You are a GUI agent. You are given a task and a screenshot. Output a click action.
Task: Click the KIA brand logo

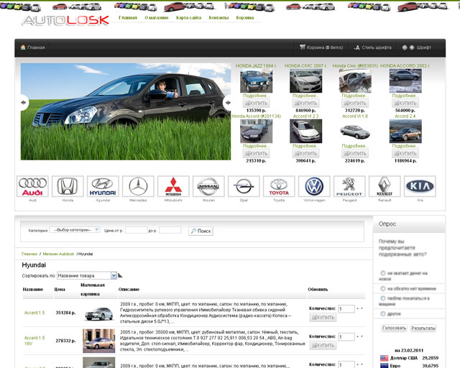pos(420,187)
